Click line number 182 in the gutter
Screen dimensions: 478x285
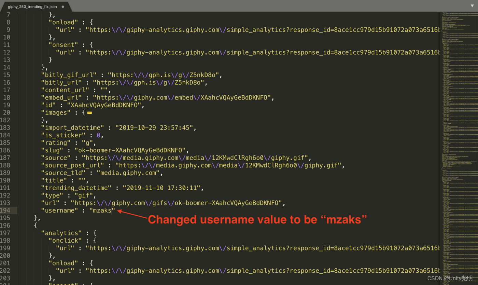click(5, 120)
